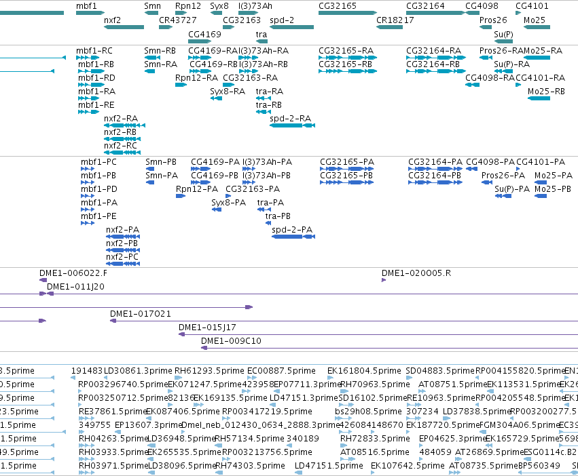Image resolution: width=578 pixels, height=476 pixels.
Task: Select transcript CG32163-RA label
Action: click(x=251, y=78)
